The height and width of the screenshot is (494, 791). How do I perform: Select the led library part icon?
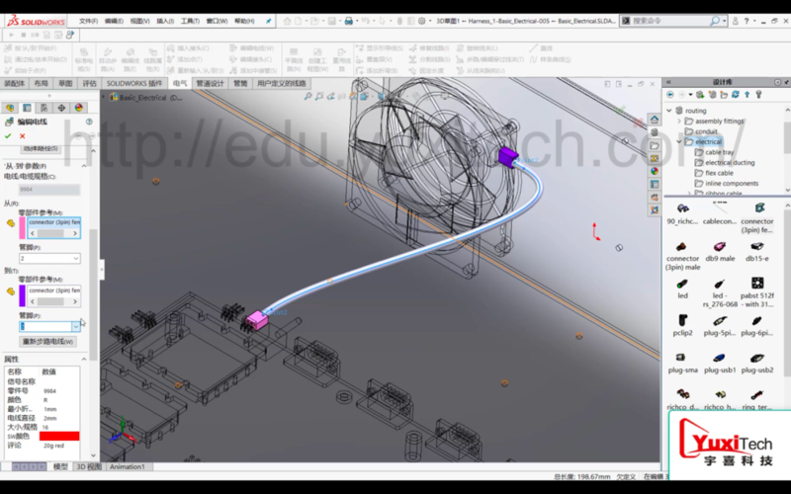(682, 285)
